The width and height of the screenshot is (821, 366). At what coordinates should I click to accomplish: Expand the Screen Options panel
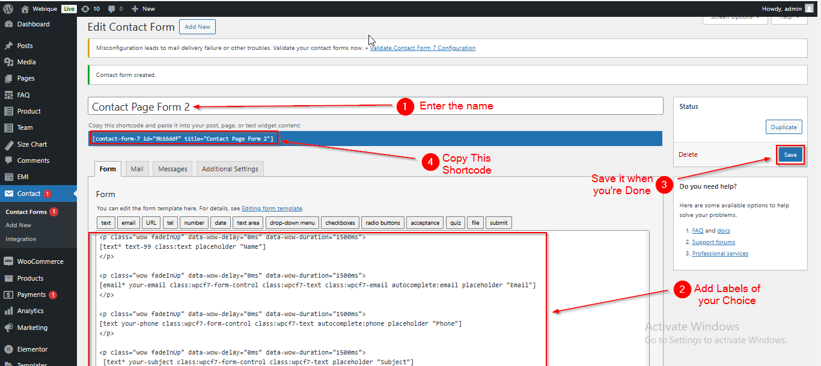click(x=734, y=17)
